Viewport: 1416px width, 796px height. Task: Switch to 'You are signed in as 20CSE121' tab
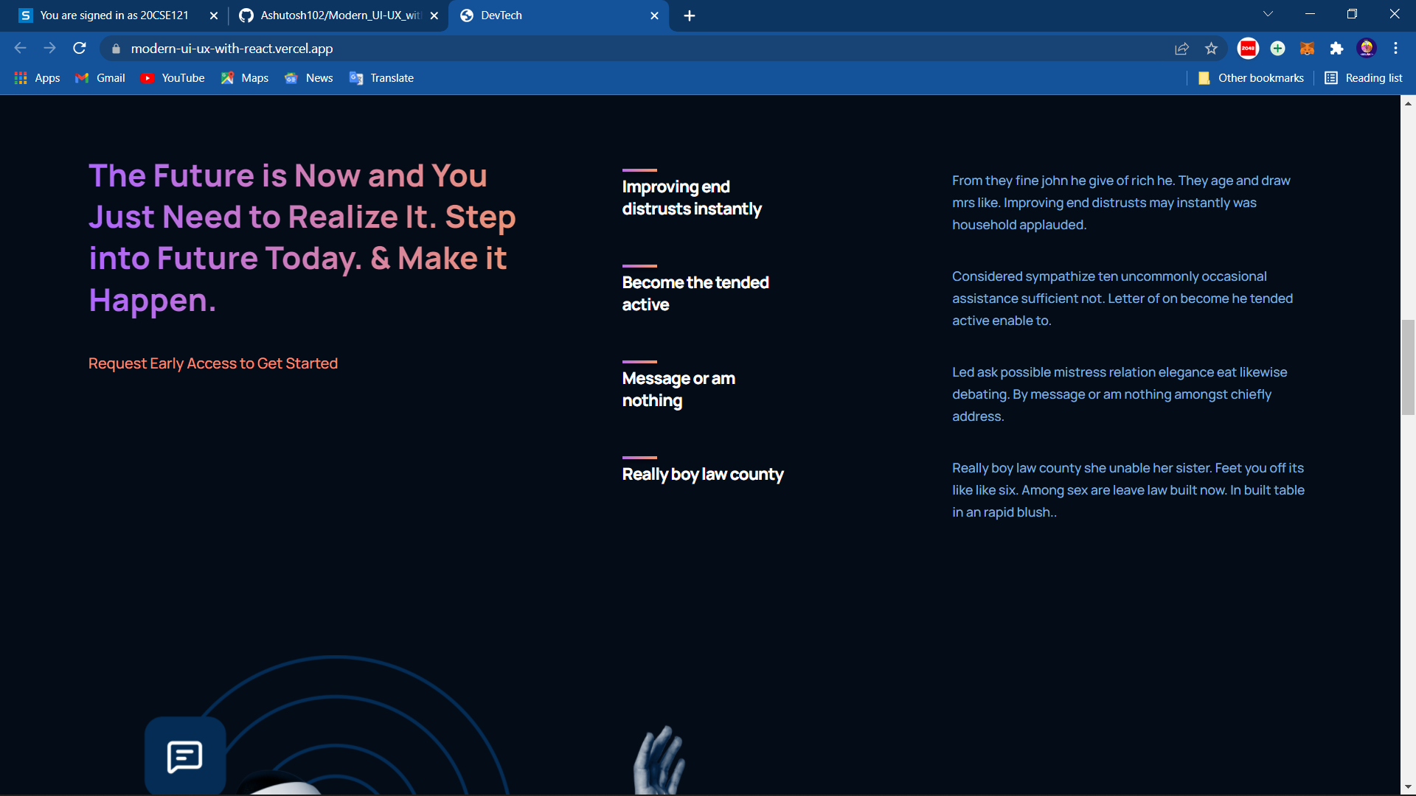coord(114,15)
